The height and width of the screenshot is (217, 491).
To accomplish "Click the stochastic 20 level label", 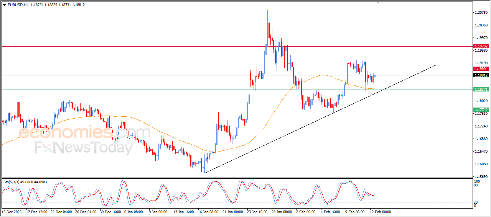I will point(476,202).
